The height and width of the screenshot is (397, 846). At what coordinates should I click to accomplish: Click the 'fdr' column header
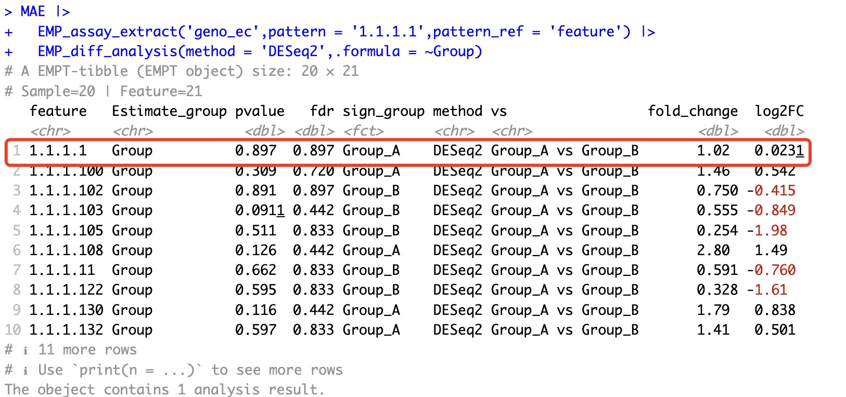point(322,111)
